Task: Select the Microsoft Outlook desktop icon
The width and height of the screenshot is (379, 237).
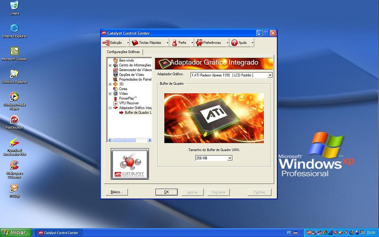Action: [14, 51]
